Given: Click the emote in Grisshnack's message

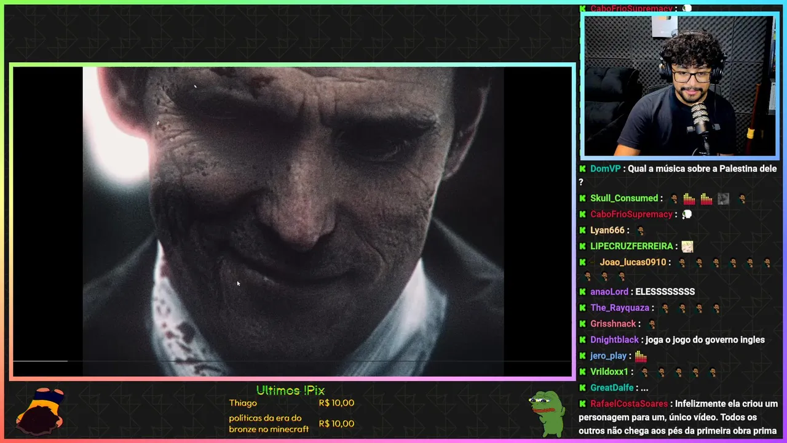Looking at the screenshot, I should 652,324.
